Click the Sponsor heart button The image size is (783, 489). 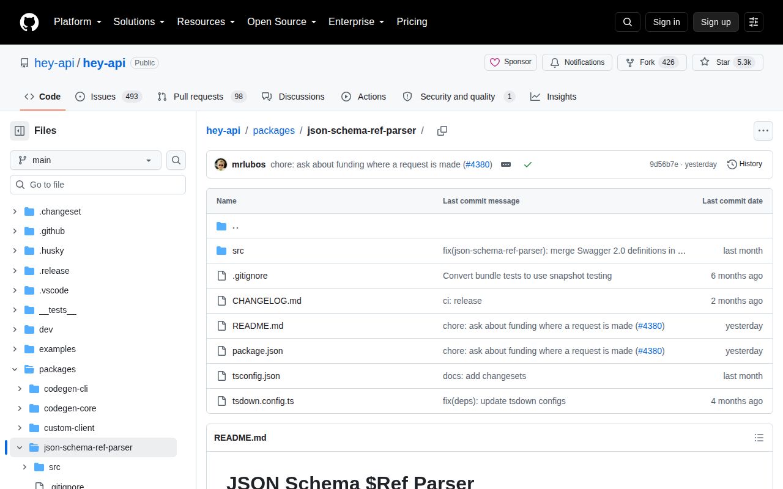(511, 62)
